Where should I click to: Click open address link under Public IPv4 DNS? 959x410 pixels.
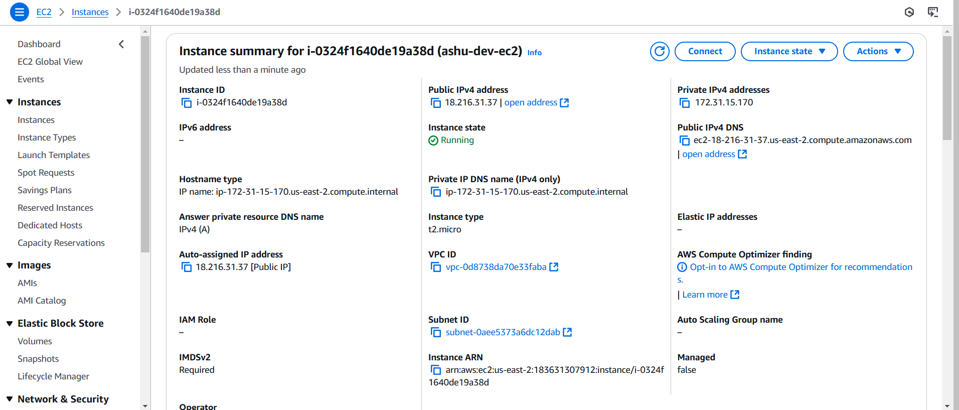(709, 154)
